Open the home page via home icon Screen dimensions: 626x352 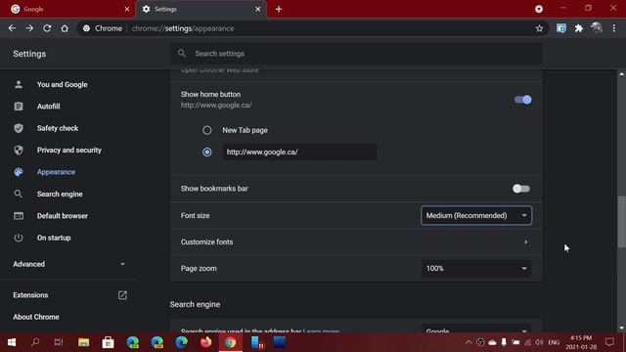65,28
